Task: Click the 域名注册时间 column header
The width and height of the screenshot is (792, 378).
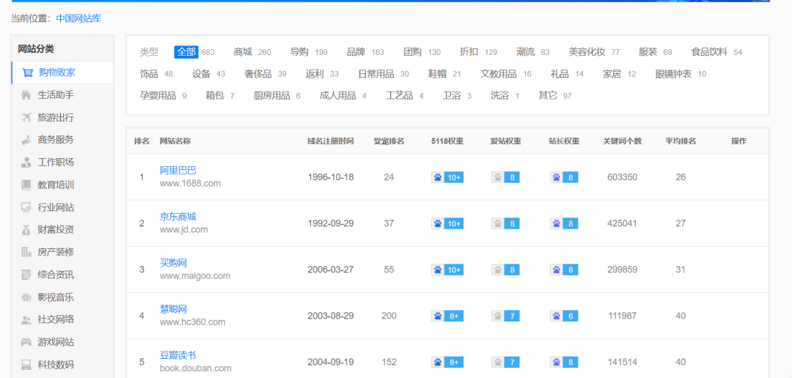Action: pyautogui.click(x=330, y=141)
